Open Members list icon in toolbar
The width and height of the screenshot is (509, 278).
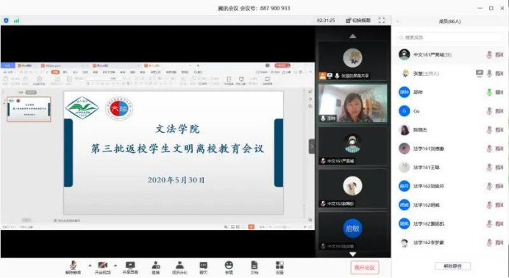179,267
